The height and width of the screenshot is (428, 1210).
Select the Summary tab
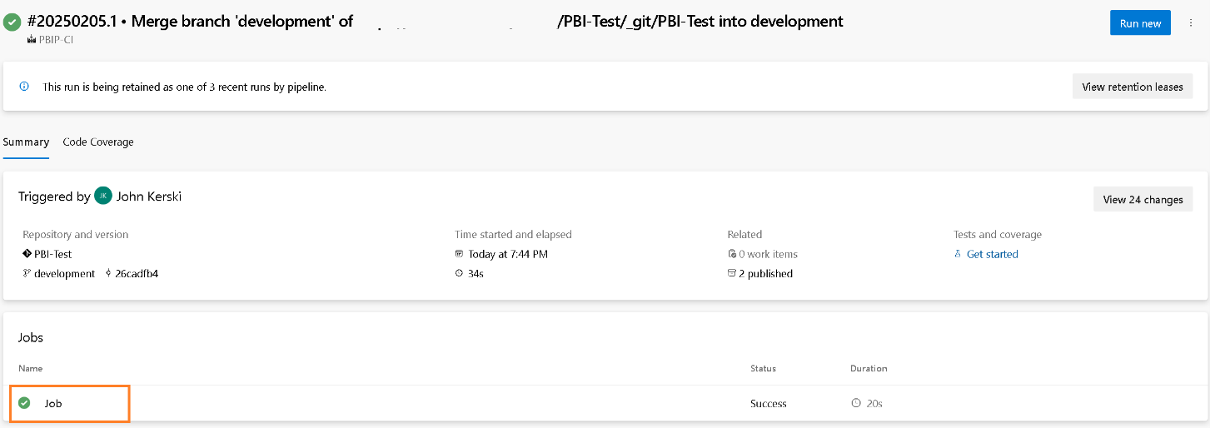(26, 142)
